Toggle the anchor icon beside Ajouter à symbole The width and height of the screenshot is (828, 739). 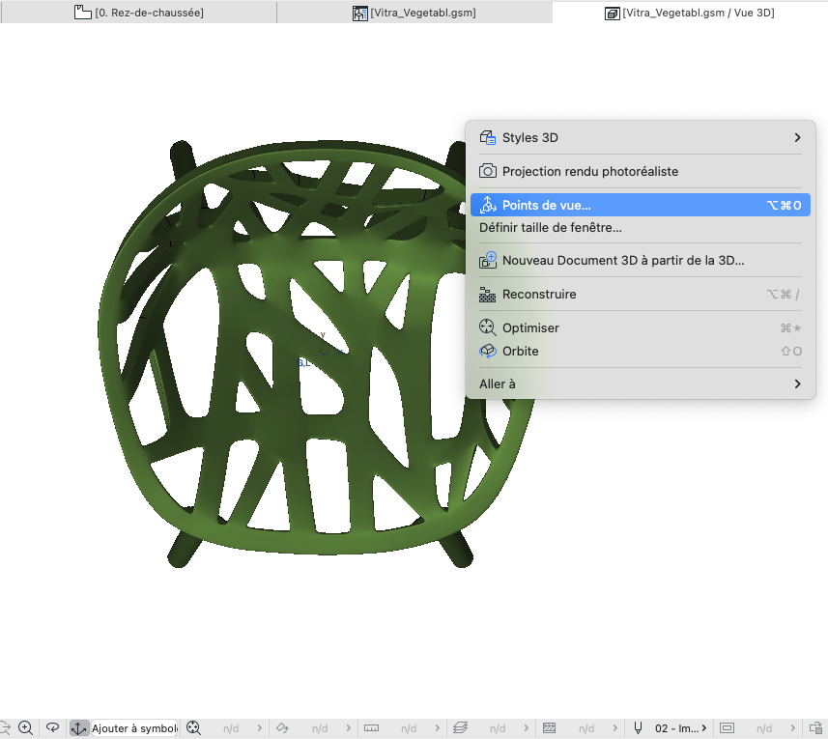pyautogui.click(x=78, y=728)
